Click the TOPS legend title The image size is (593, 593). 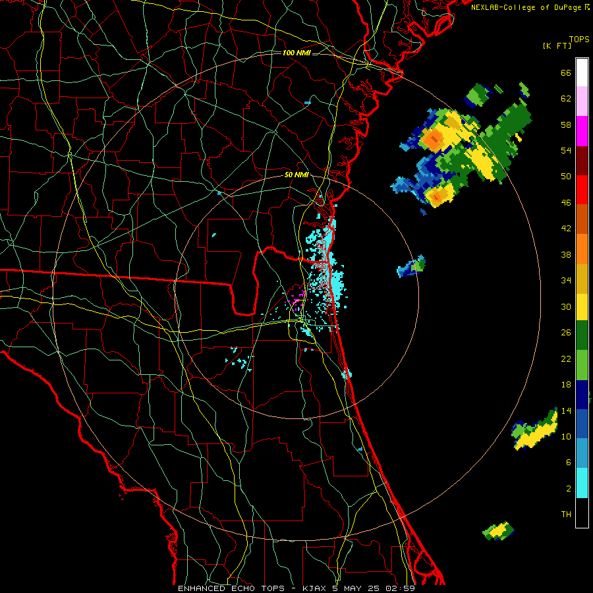pos(579,40)
